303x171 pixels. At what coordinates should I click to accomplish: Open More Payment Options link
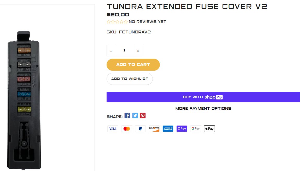(203, 108)
